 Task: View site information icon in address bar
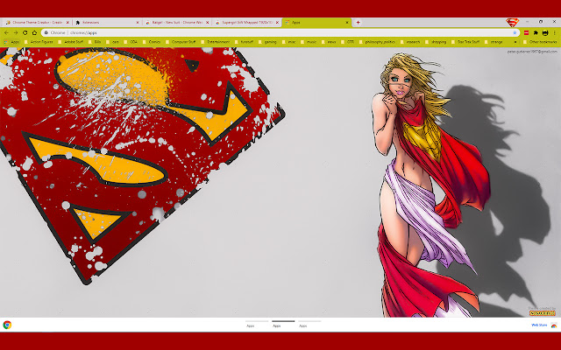coord(46,32)
